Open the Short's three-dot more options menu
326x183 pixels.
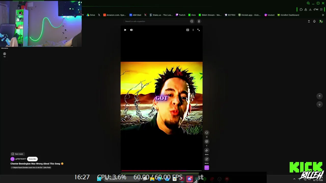[193, 30]
